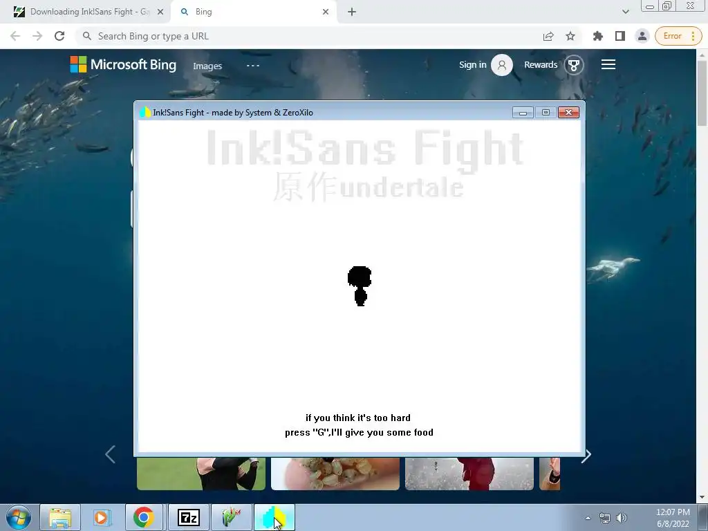The image size is (708, 531).
Task: Click the Error update button
Action: pyautogui.click(x=678, y=36)
